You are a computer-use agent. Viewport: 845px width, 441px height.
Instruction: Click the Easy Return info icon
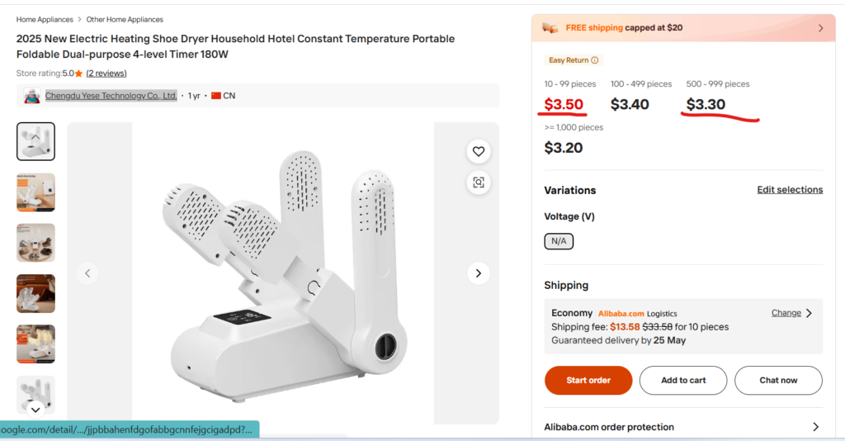pyautogui.click(x=595, y=60)
